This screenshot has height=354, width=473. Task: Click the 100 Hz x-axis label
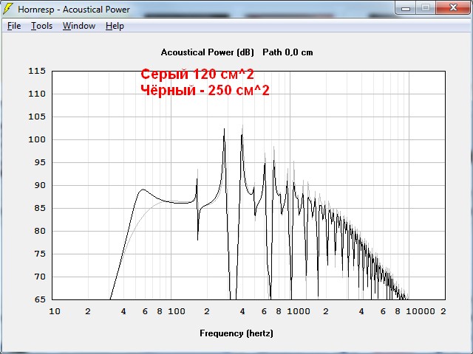point(177,311)
